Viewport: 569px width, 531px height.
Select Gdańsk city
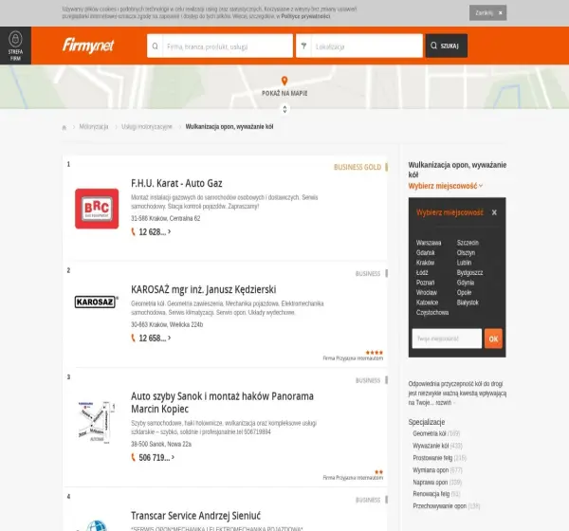[425, 252]
